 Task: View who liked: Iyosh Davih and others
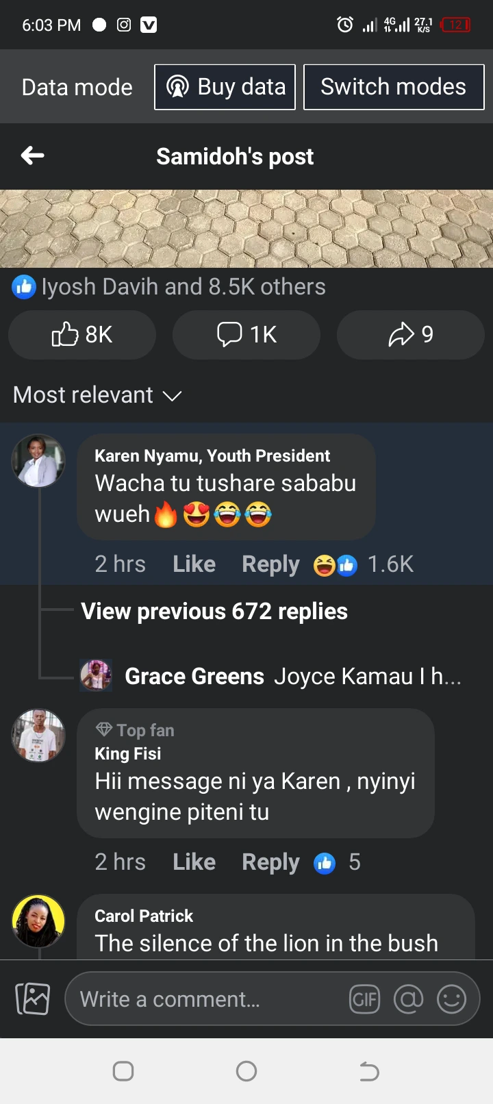point(168,287)
